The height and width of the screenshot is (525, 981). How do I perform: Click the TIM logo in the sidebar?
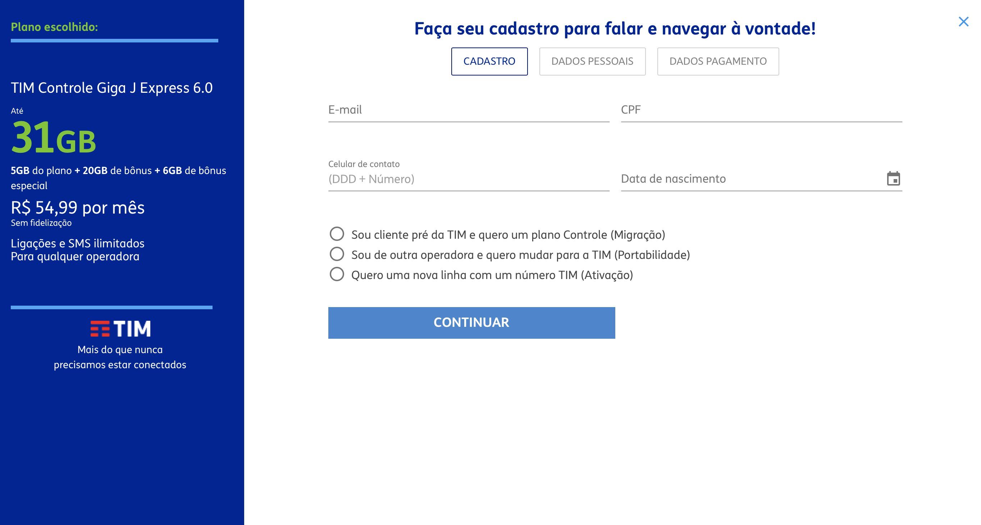pos(120,329)
